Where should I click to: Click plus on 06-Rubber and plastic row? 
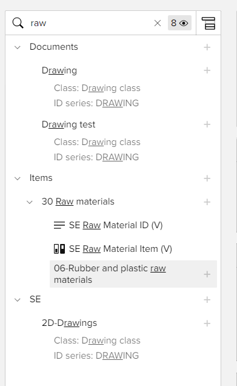[x=207, y=274]
